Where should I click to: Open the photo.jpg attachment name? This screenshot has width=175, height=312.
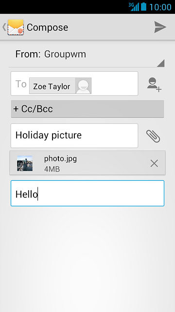[x=60, y=159]
